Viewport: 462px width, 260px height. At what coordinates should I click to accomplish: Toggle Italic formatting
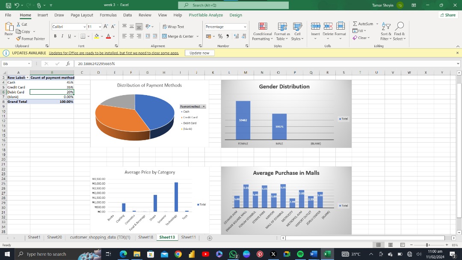[62, 36]
